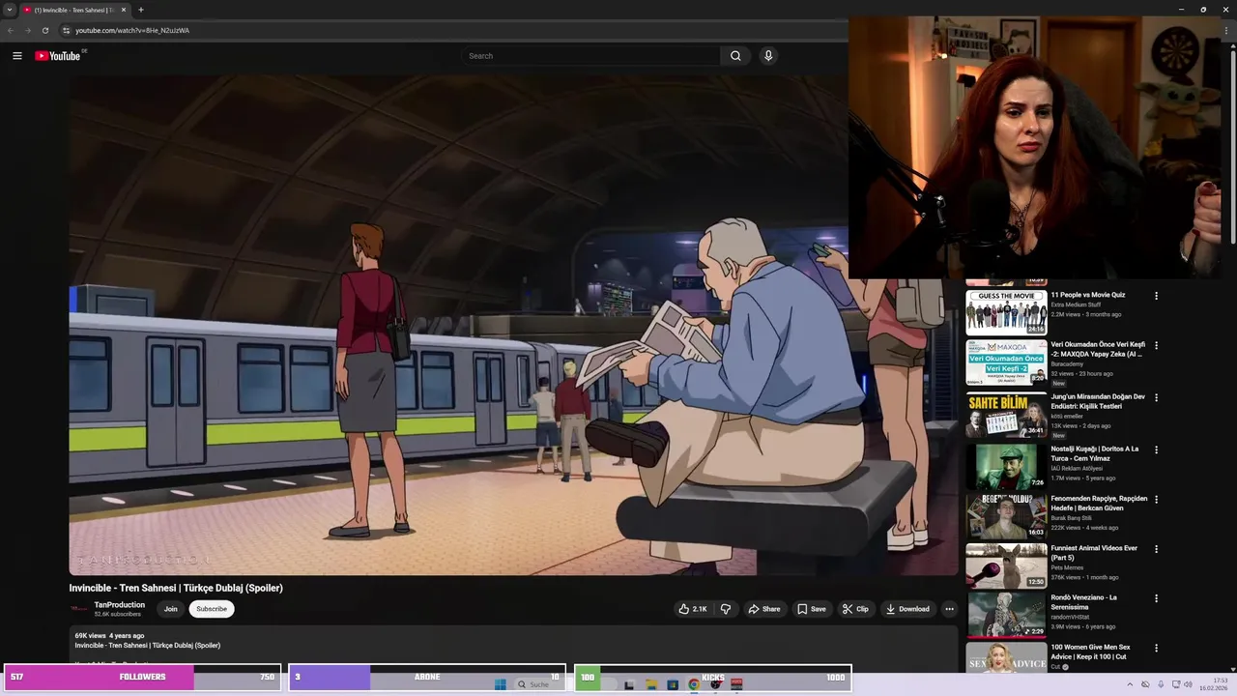Open 11 People vs Movie Quiz thumbnail
Viewport: 1237px width, 696px height.
point(1006,312)
